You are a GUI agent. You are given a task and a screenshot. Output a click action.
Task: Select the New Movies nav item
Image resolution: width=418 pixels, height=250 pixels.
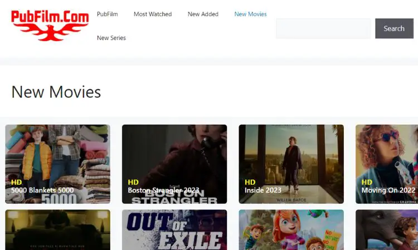point(250,14)
